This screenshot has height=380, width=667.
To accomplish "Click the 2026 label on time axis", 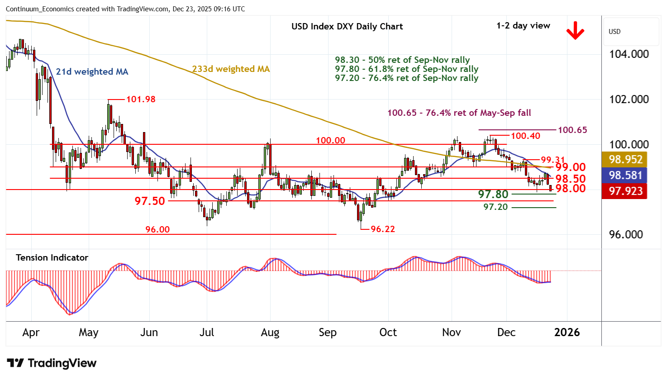I will point(567,332).
